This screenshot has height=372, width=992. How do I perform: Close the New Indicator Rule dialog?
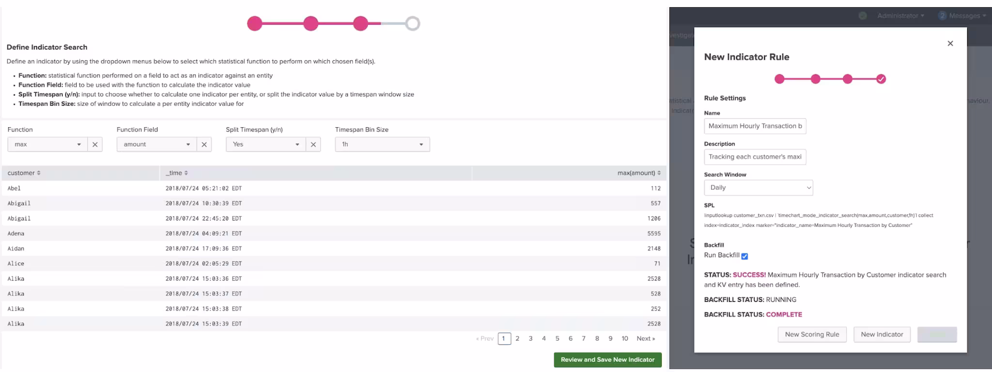click(x=950, y=44)
